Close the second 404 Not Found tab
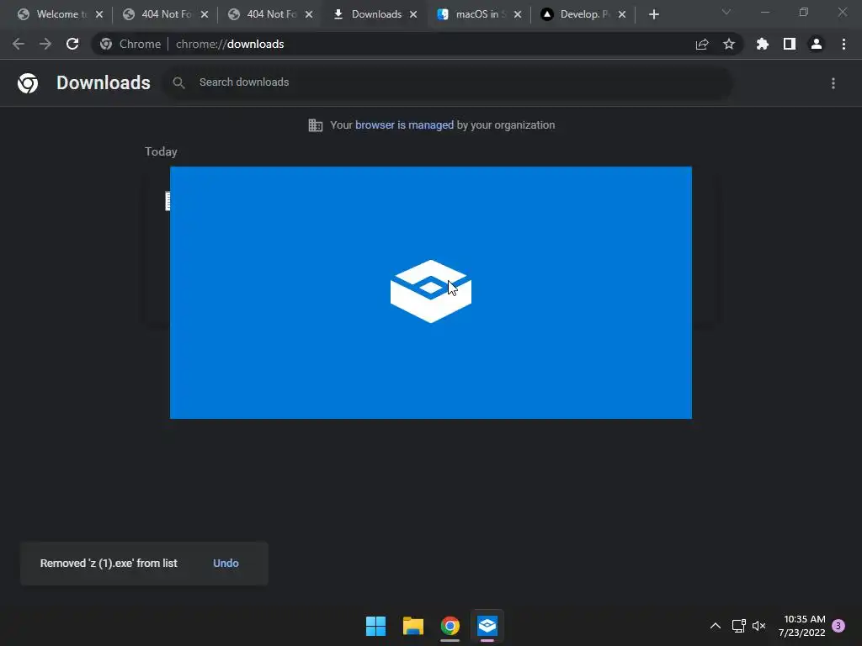Screen dimensions: 862x646 pos(309,14)
